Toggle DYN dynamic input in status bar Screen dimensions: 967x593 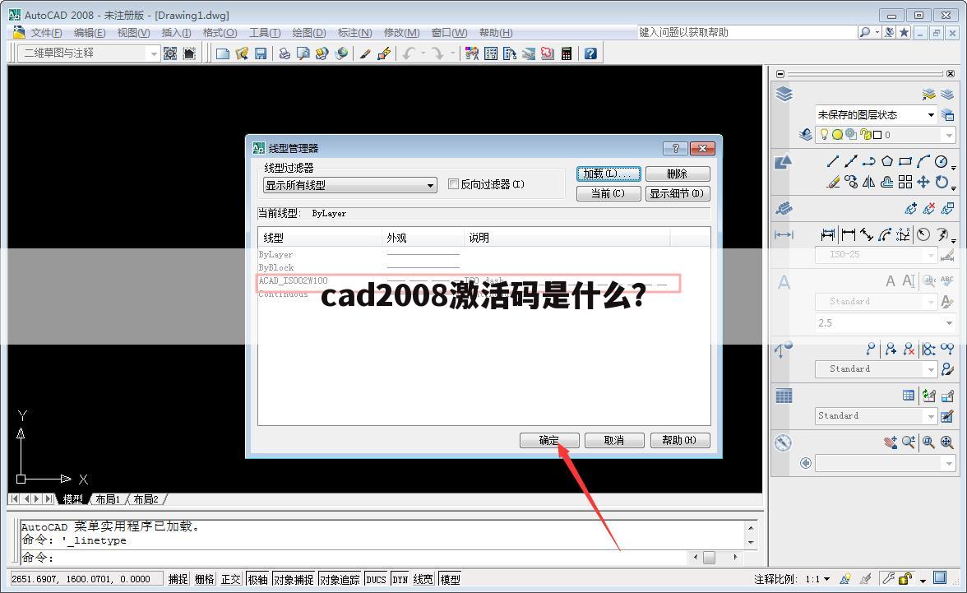click(400, 579)
